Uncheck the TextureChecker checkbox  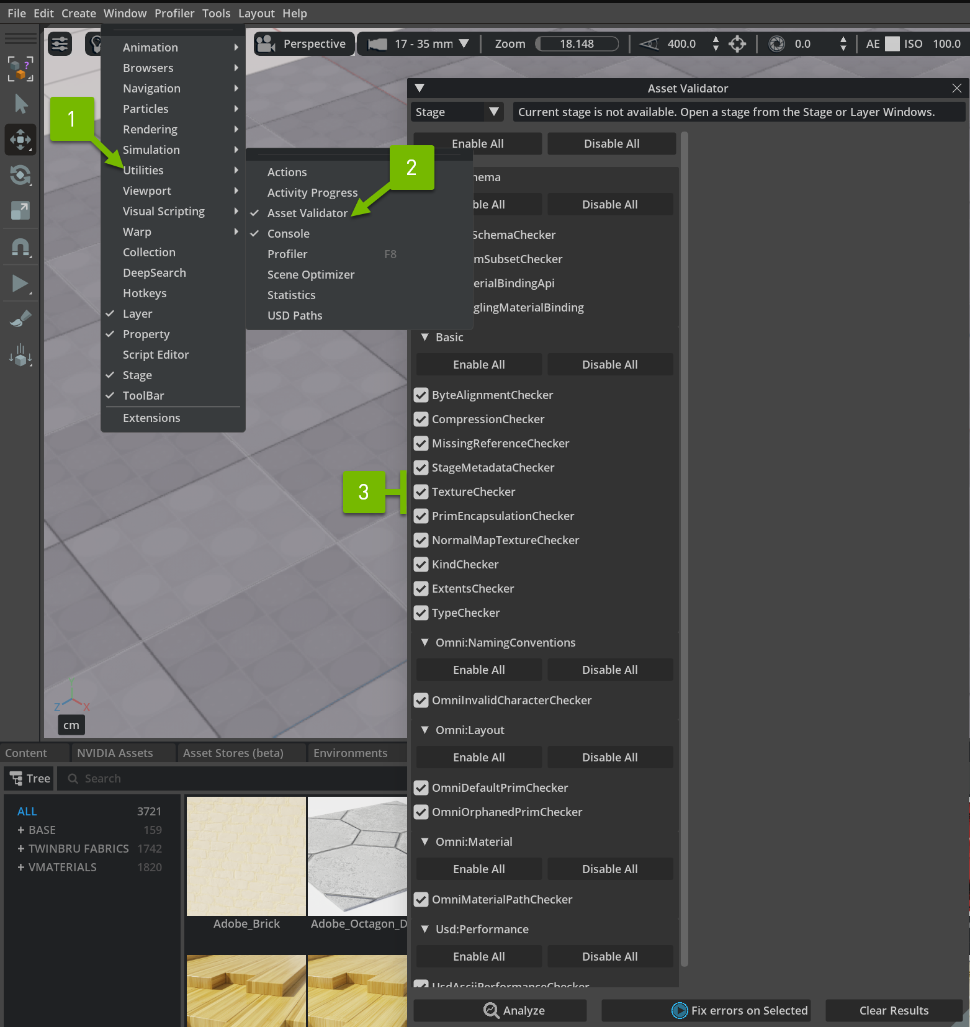click(x=421, y=492)
